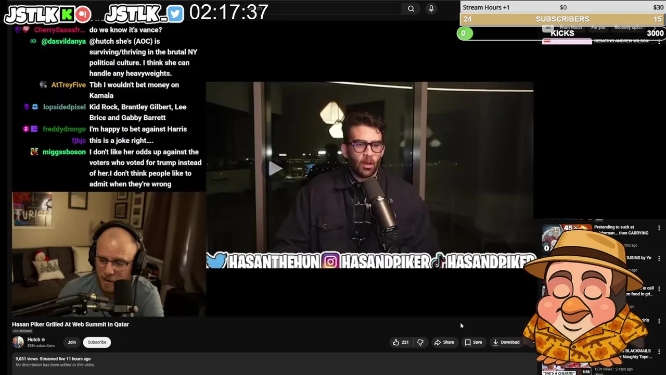Click chat message 'this is a joke right....'
The image size is (666, 375).
121,141
